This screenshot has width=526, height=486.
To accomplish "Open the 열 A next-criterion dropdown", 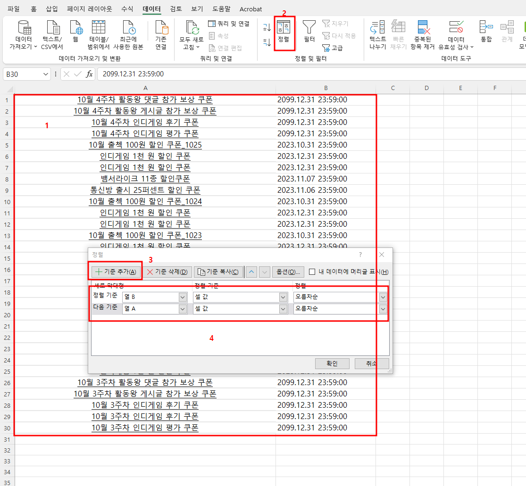I will (183, 309).
